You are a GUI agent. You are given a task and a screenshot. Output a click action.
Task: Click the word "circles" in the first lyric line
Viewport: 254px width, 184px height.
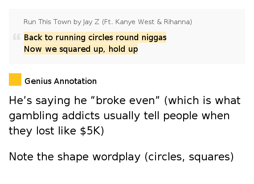coord(101,38)
